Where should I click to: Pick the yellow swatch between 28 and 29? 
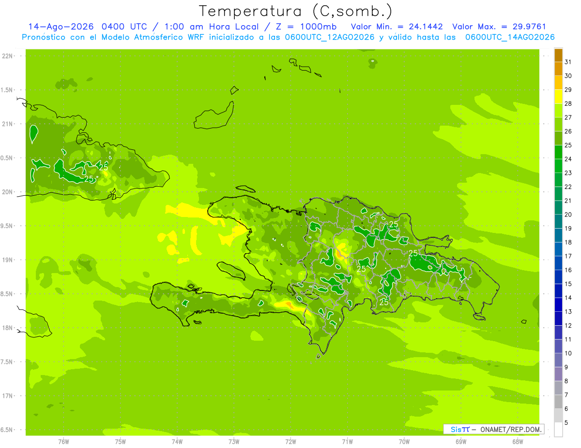(x=558, y=97)
